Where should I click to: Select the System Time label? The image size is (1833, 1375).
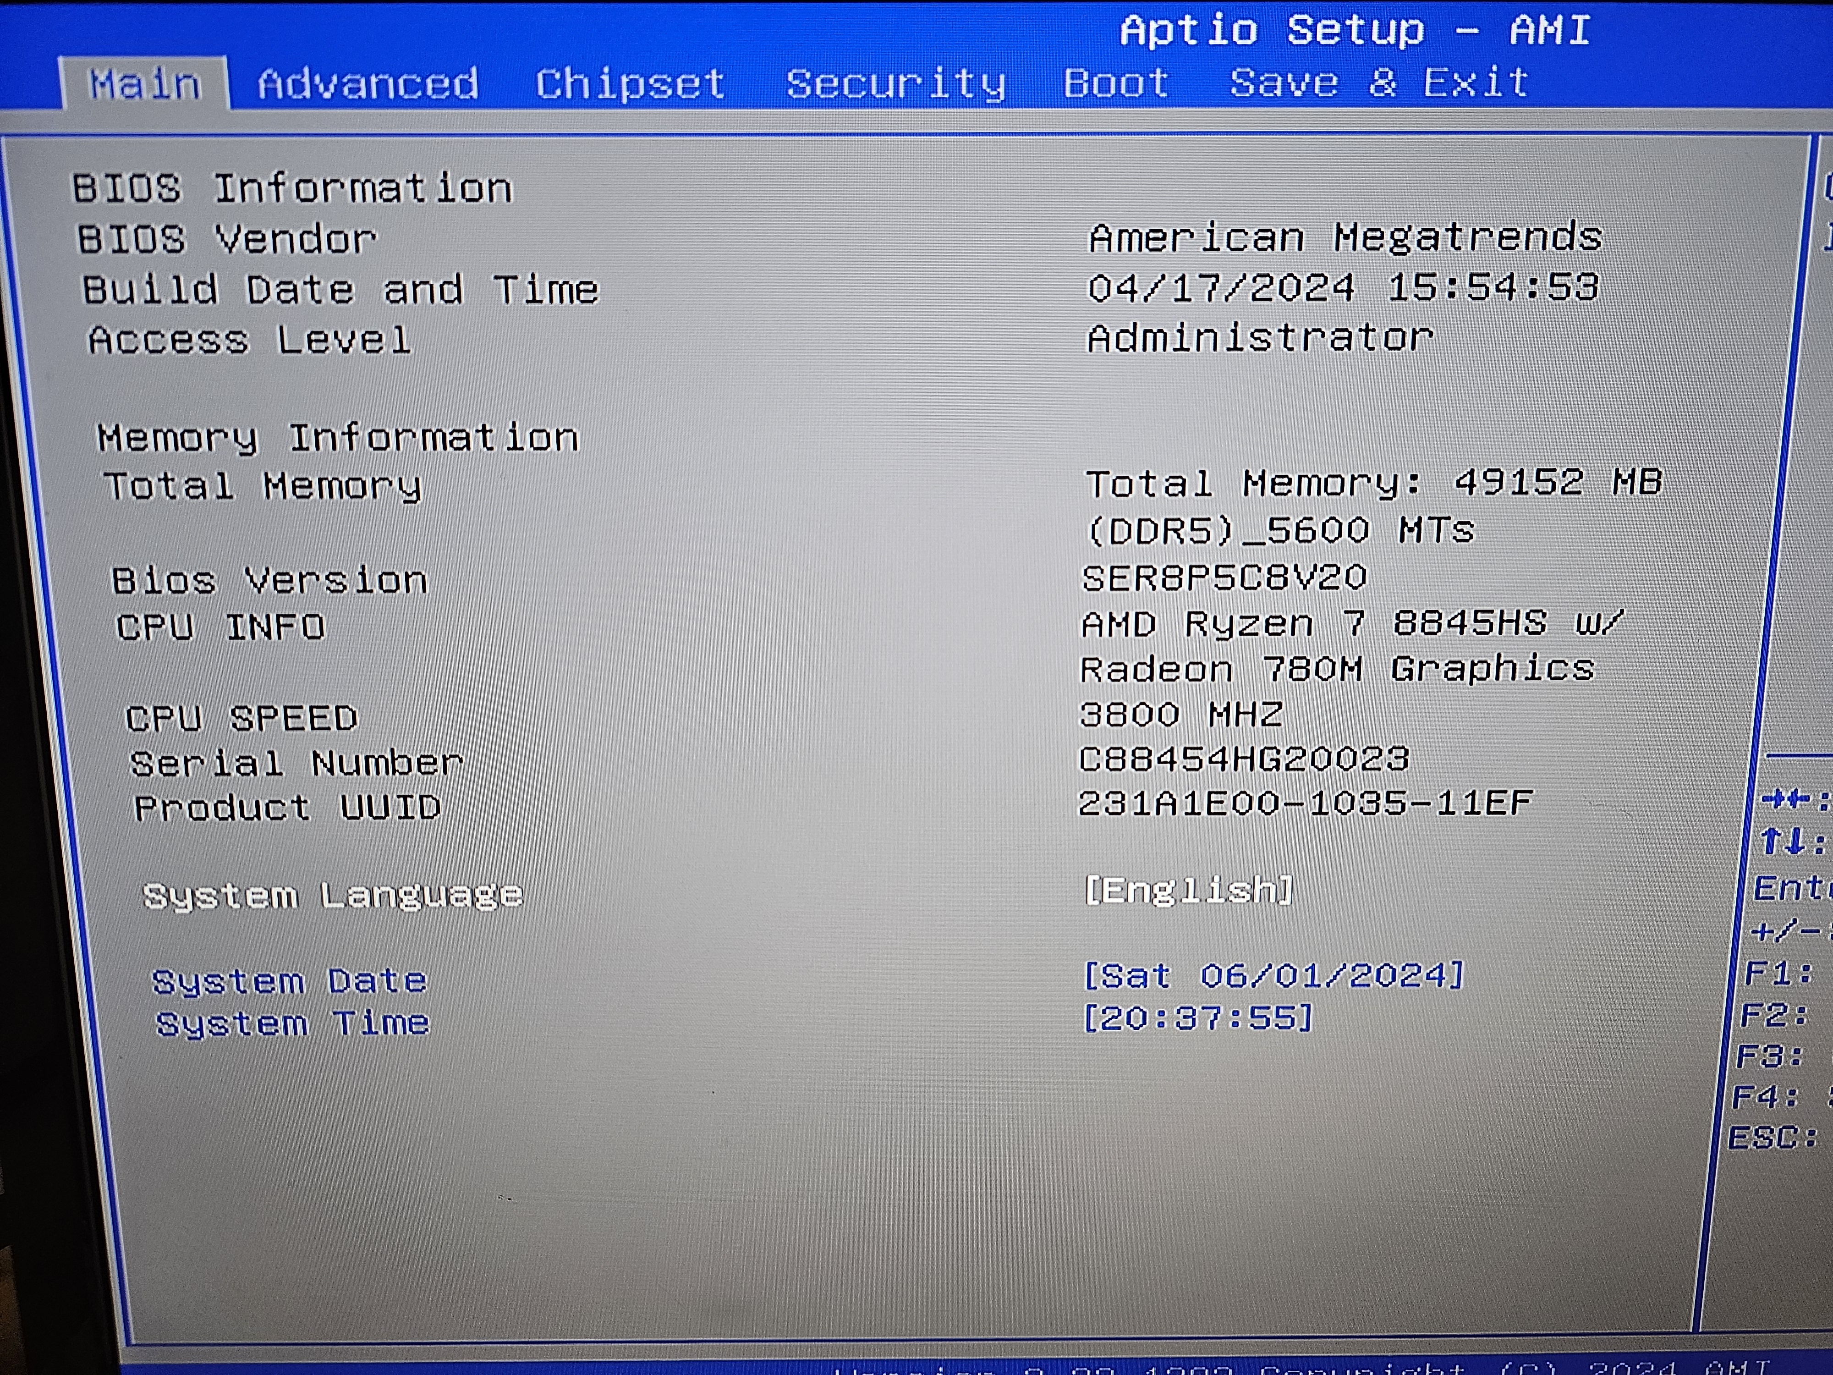(293, 1023)
